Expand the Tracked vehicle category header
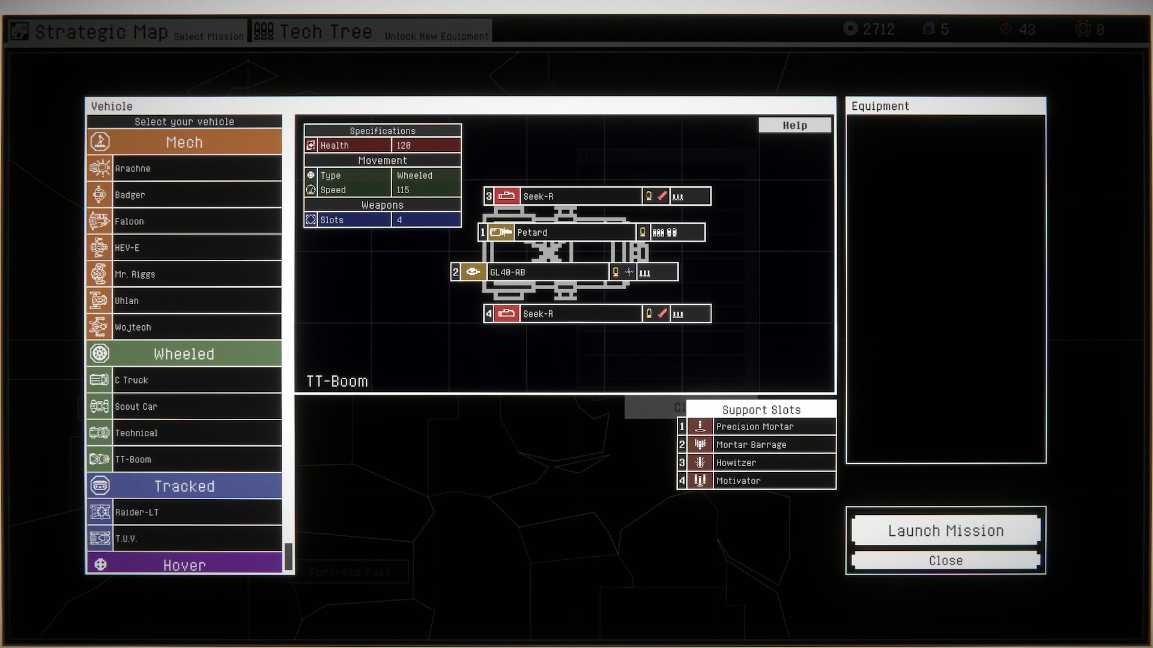The height and width of the screenshot is (648, 1153). point(184,486)
